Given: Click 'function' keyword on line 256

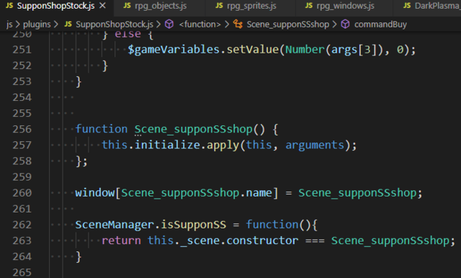Looking at the screenshot, I should [101, 129].
